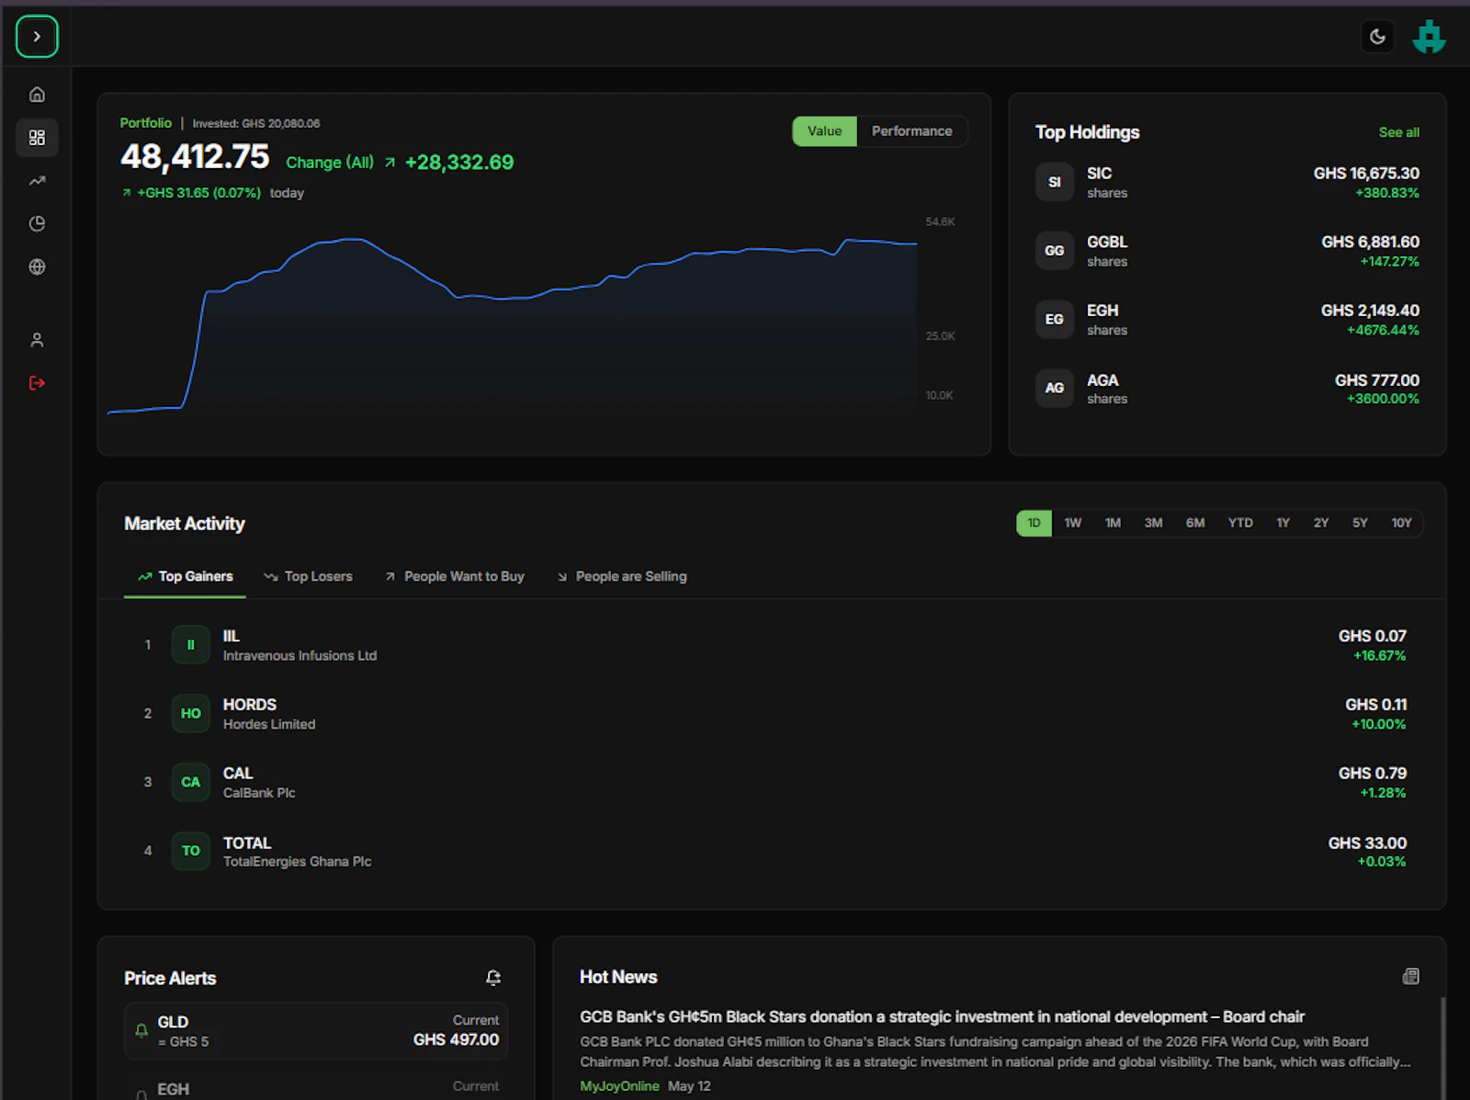Expand the sidebar with the chevron button
The width and height of the screenshot is (1470, 1100).
click(x=37, y=37)
